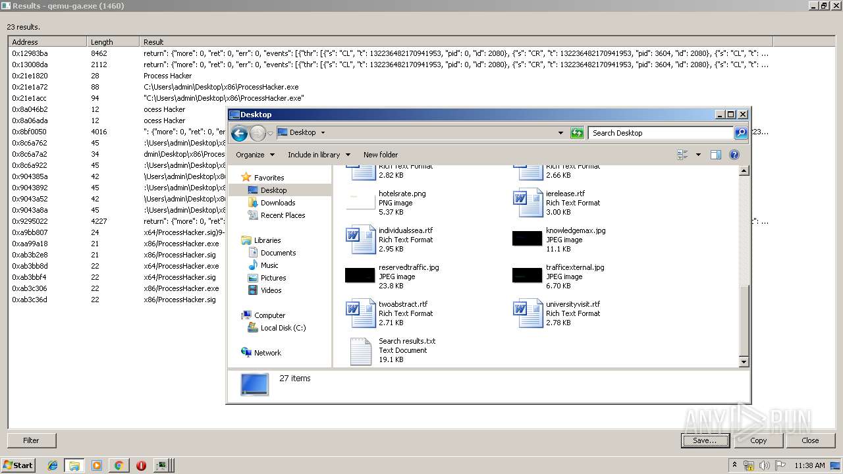Screen dimensions: 843x474
Task: Click the Close button in Results window
Action: coord(810,440)
